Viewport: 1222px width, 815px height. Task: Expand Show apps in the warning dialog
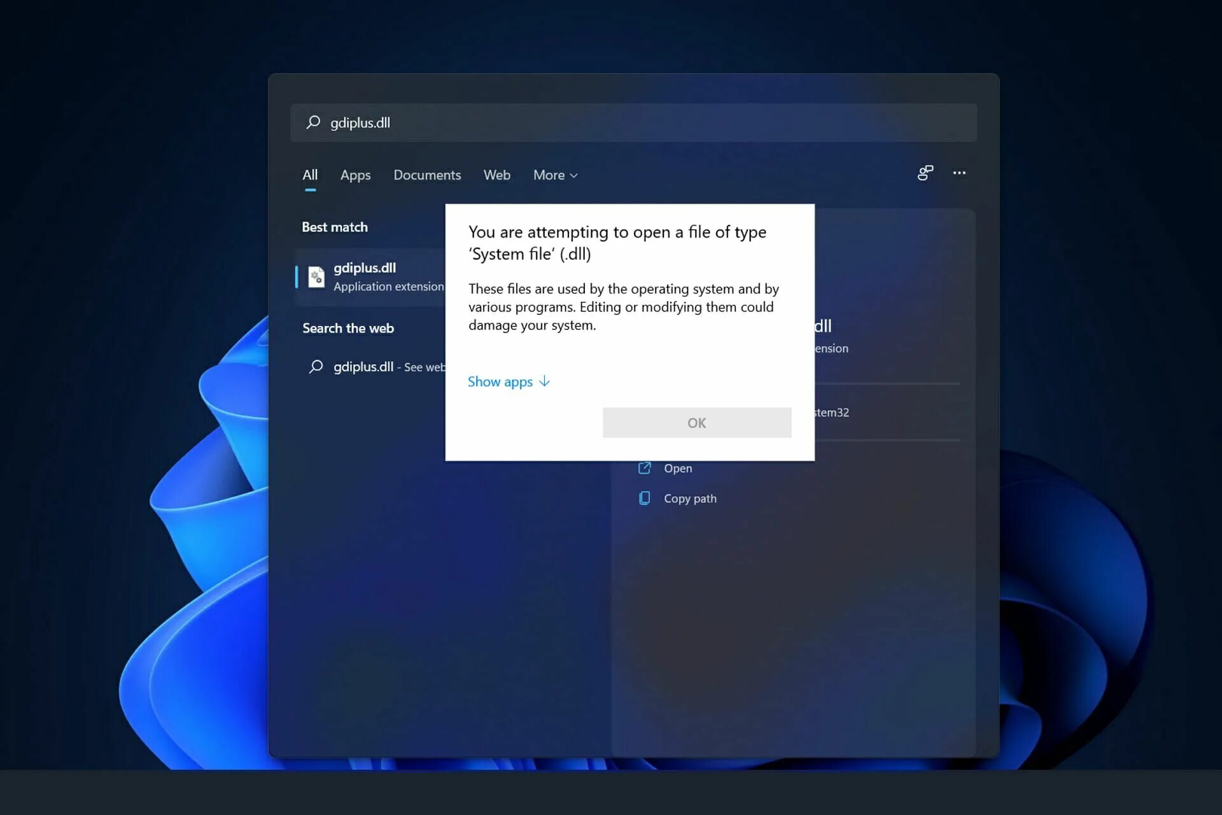[500, 381]
